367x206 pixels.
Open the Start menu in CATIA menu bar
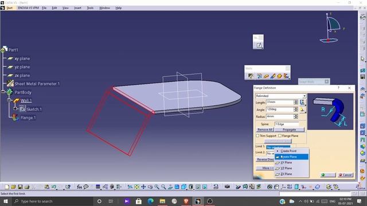point(9,8)
